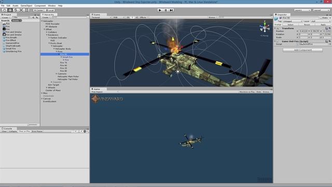Toggle the Local handle rotation button
The height and width of the screenshot is (187, 332).
50,10
